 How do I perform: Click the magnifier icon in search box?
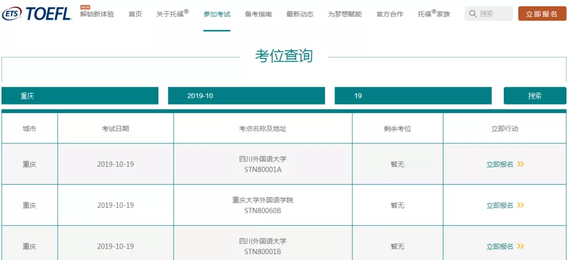coord(473,14)
